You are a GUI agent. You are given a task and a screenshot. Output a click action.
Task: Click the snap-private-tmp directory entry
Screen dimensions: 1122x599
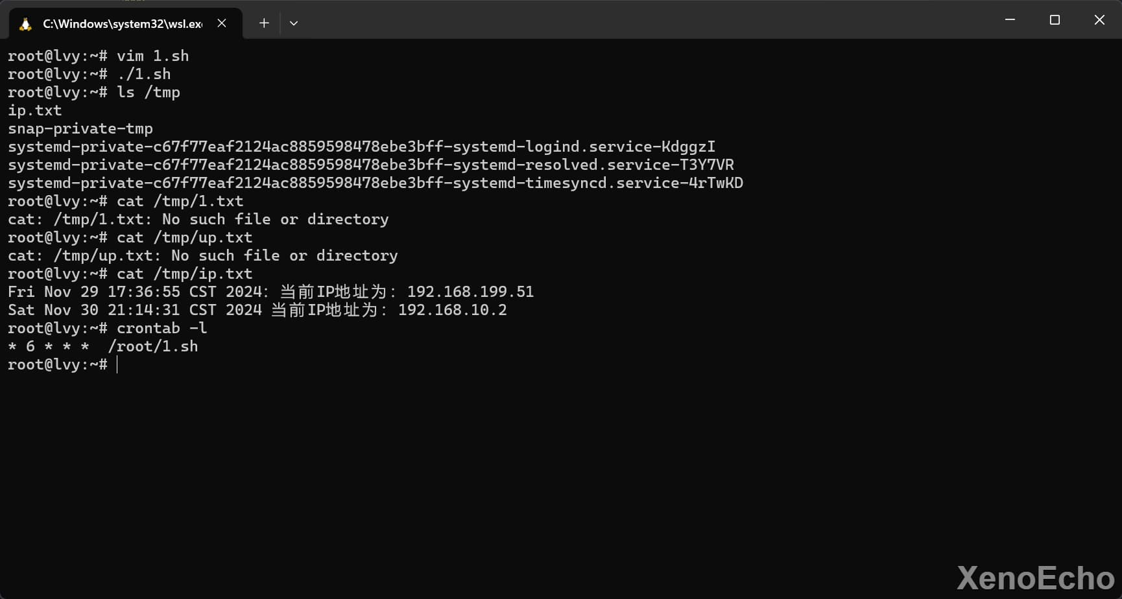pos(80,129)
